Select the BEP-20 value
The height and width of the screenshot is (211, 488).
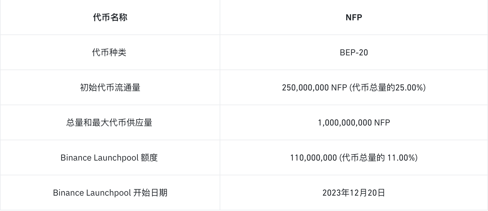(x=354, y=53)
